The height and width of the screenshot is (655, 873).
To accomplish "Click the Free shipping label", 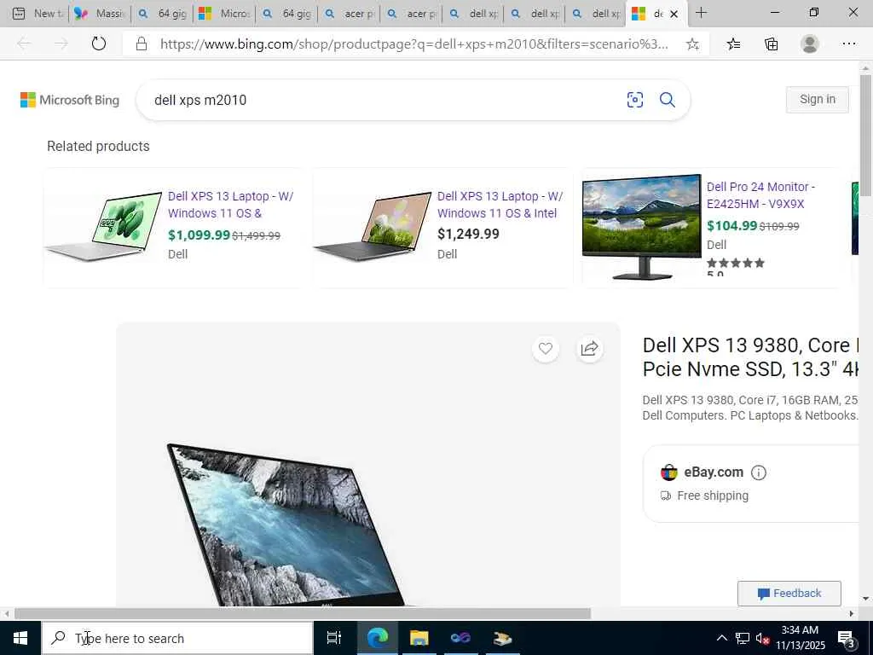I will point(713,496).
